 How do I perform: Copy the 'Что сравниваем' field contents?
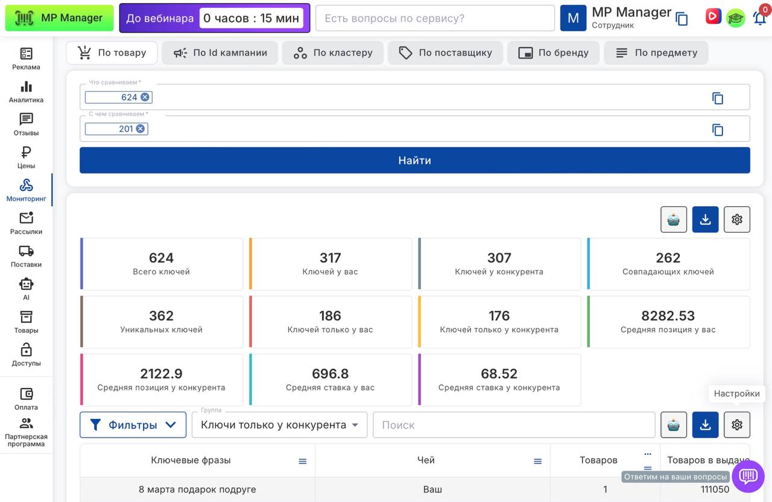tap(717, 98)
